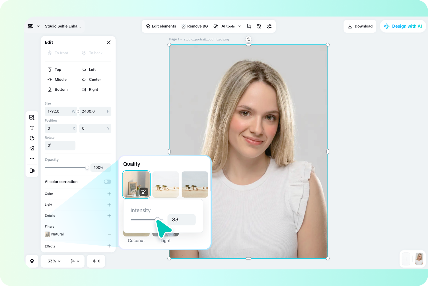
Task: Click the Edit elements menu item
Action: coord(161,26)
